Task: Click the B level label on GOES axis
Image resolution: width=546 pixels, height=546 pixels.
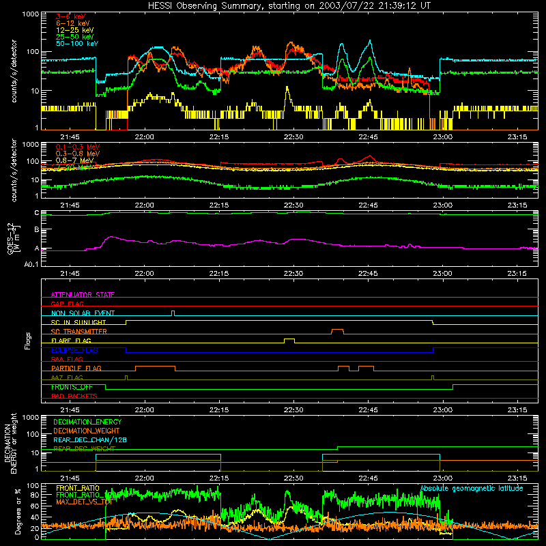Action: click(37, 230)
